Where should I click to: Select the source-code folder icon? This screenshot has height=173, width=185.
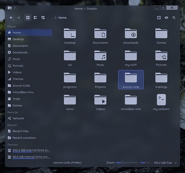131,78
